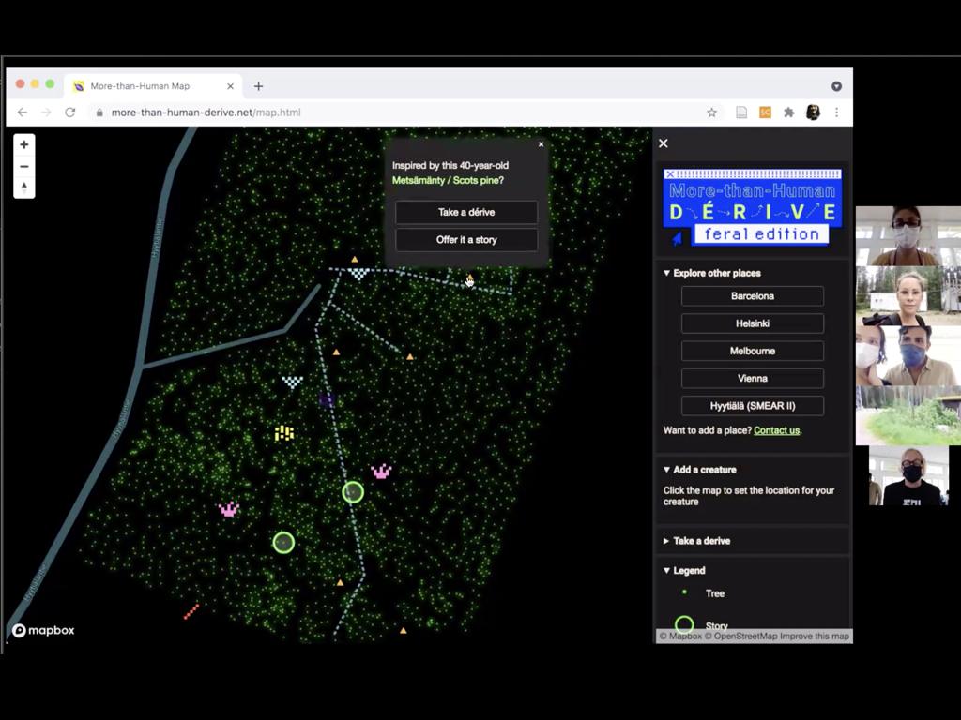Go to the Vienna map
Screen dimensions: 961x720
coord(752,379)
